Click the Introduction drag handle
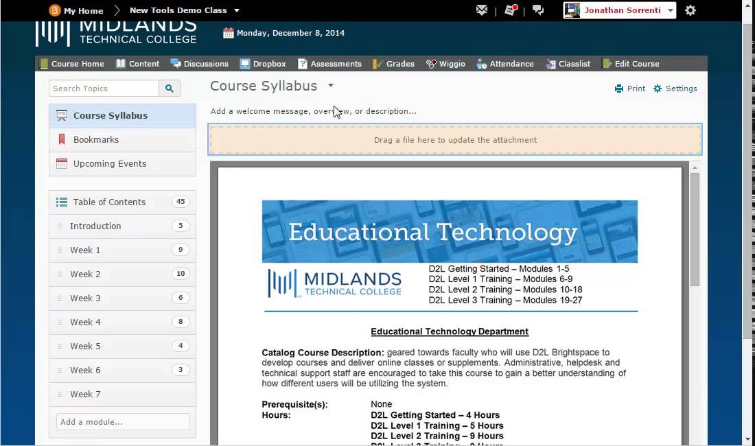This screenshot has height=446, width=755. pos(60,226)
